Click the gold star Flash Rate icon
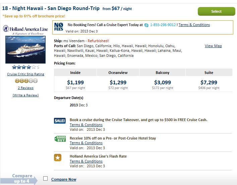This screenshot has width=237, height=185. [58, 158]
